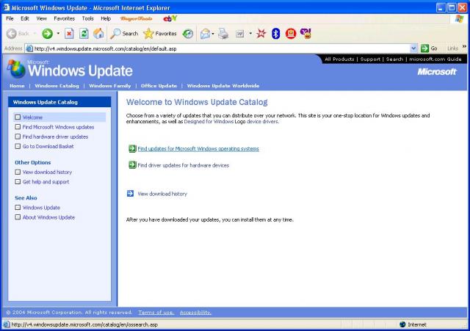This screenshot has width=470, height=331.
Task: Click the red starburst toolbar icon
Action: (261, 34)
